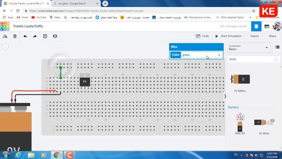Click the Export button
Screen dimensions: 282x159
255,36
